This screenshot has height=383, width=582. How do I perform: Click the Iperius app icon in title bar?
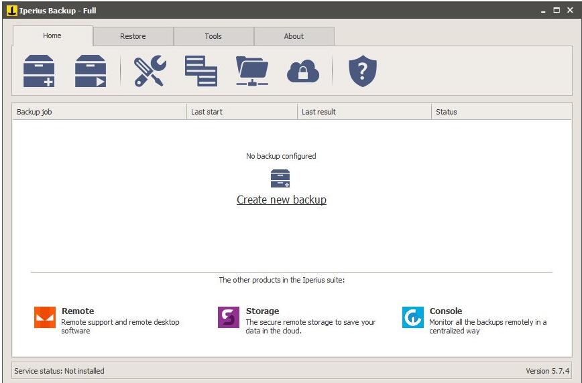(x=12, y=11)
